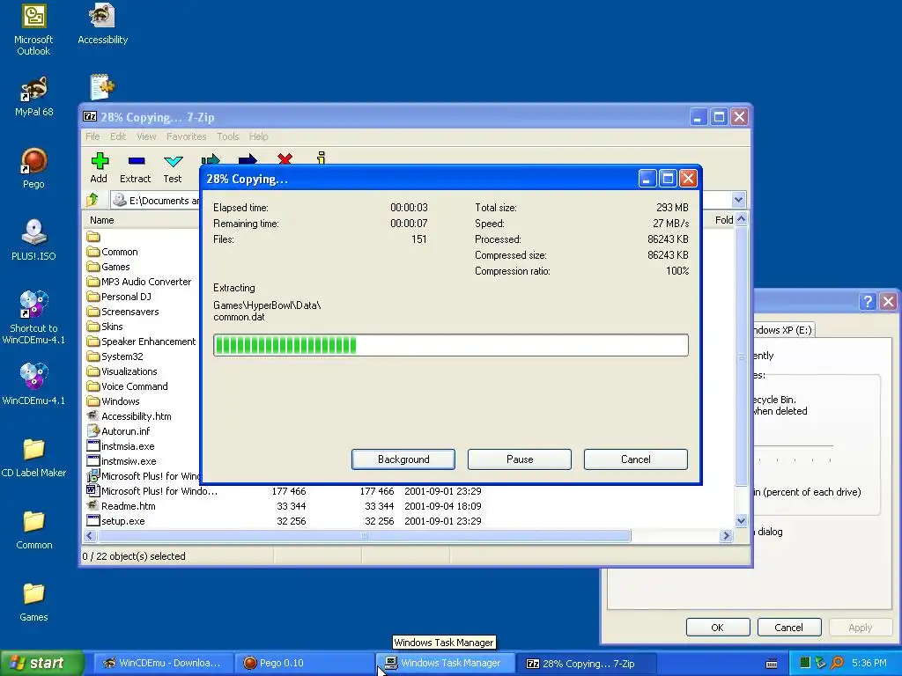This screenshot has height=676, width=902.
Task: Open File menu in 7-Zip
Action: point(92,136)
